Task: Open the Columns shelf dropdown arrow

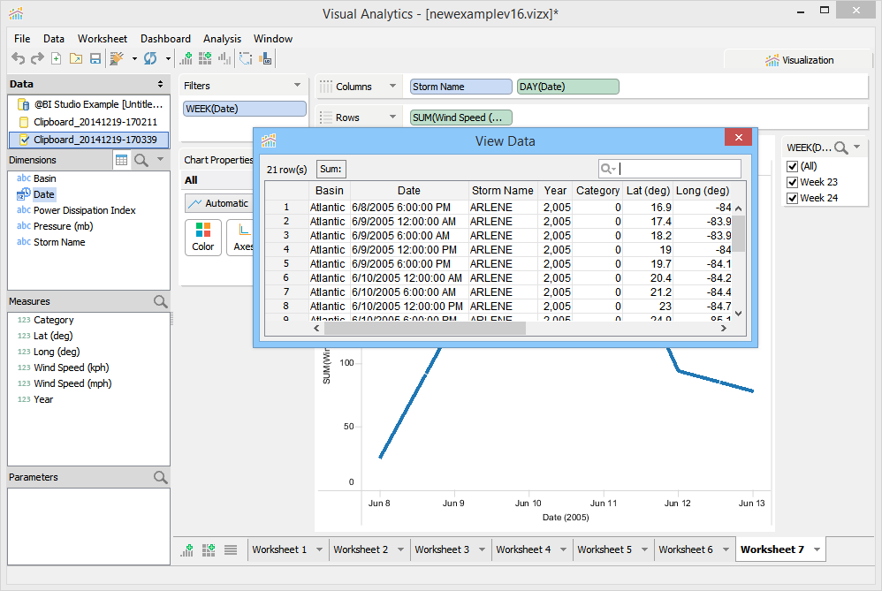Action: [x=392, y=87]
